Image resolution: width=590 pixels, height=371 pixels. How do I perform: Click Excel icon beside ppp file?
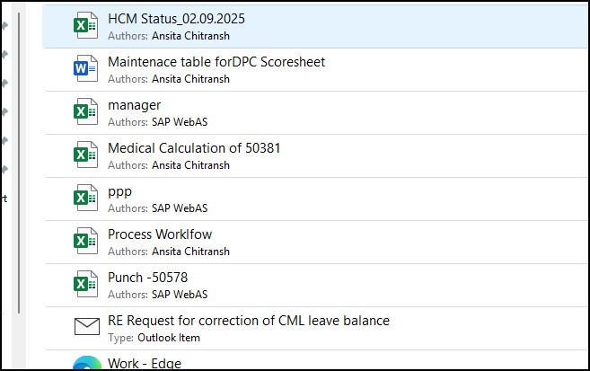point(86,199)
